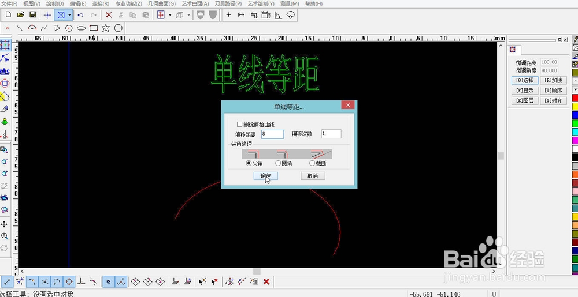Select the arc drawing tool
Viewport: 578px width, 297px height.
pos(32,28)
